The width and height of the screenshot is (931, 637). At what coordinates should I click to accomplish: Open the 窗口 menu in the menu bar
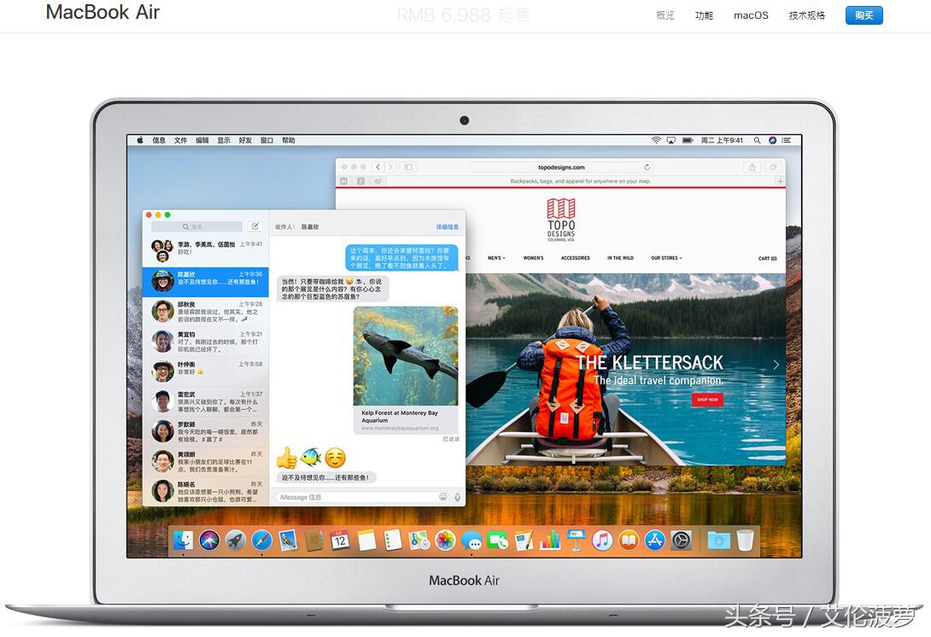266,140
